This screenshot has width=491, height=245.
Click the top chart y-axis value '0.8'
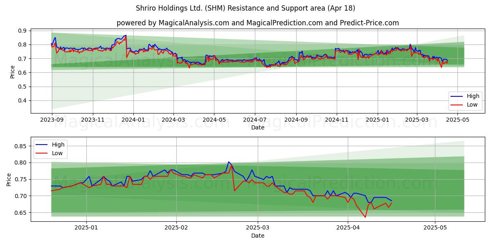23,45
